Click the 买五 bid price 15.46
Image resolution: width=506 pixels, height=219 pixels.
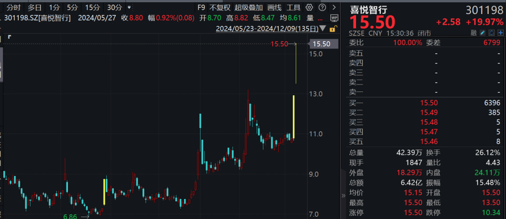429,141
